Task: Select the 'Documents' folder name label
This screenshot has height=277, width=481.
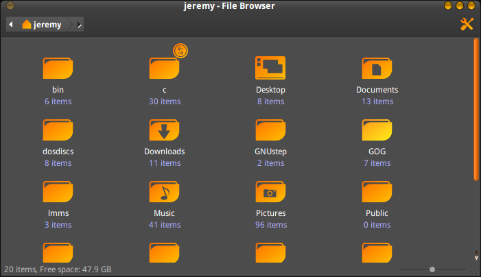Action: pyautogui.click(x=377, y=90)
